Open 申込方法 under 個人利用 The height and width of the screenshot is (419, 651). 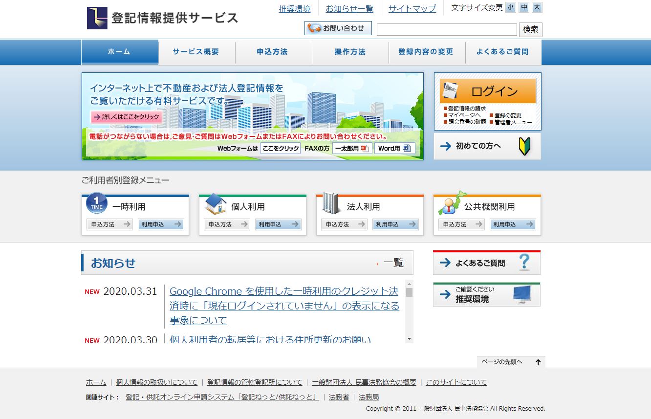227,224
